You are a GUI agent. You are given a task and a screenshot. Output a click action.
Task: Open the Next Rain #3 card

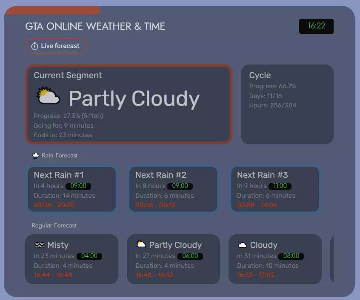tap(275, 189)
